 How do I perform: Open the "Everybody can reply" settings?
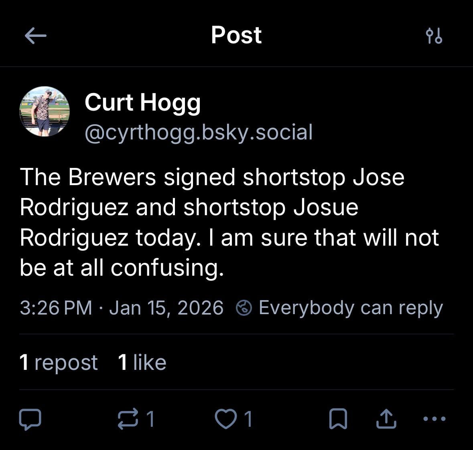350,308
